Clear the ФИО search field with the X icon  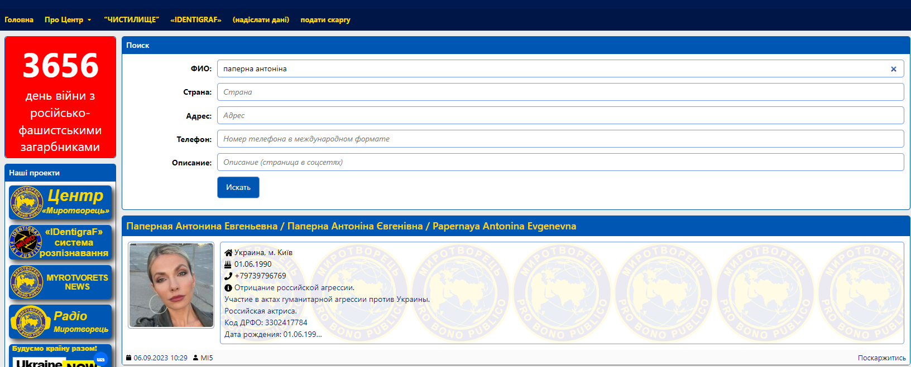point(893,69)
